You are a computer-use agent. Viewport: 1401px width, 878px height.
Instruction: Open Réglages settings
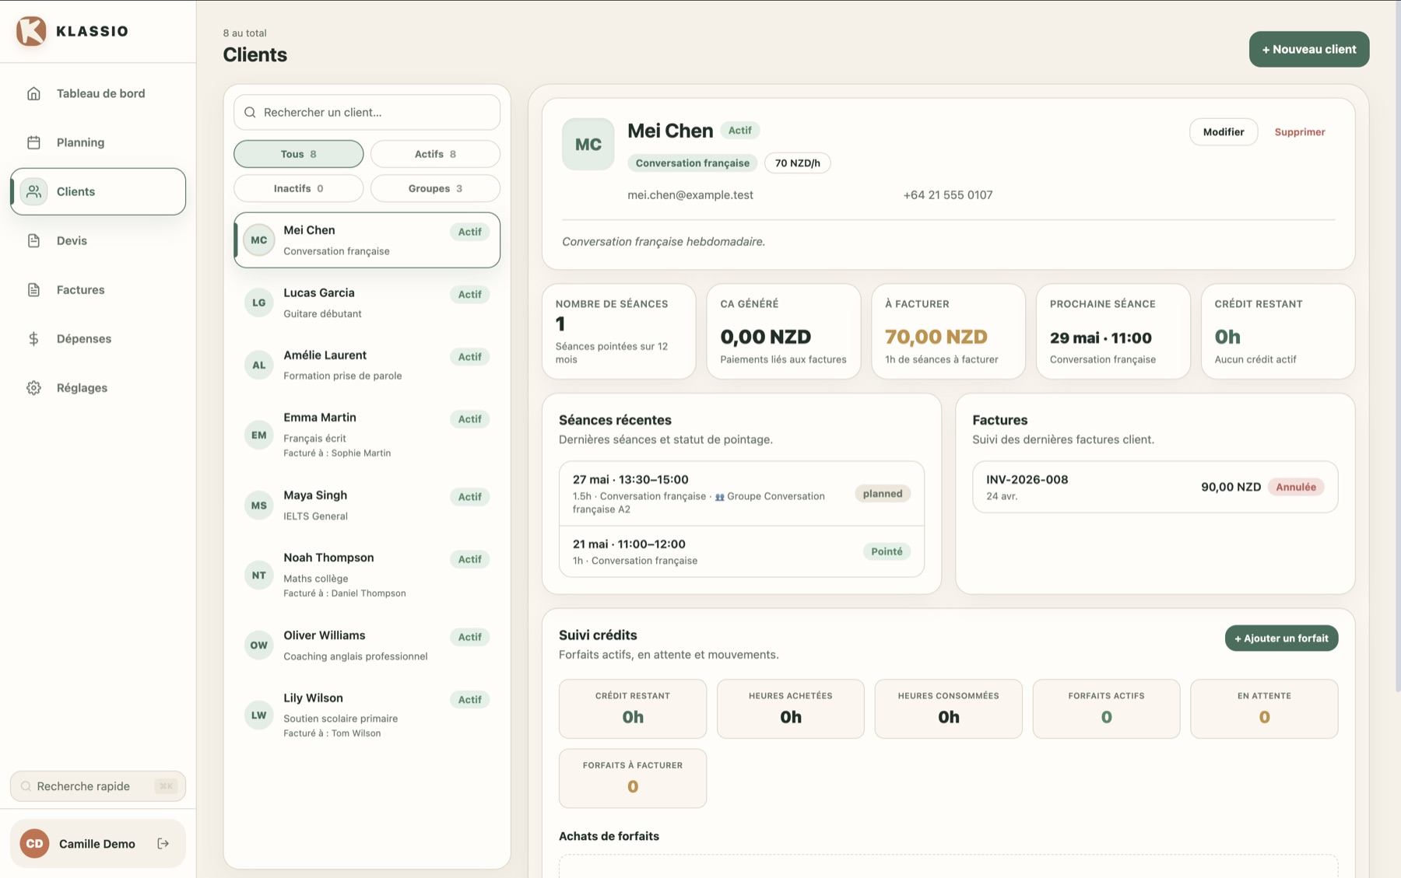(x=98, y=387)
